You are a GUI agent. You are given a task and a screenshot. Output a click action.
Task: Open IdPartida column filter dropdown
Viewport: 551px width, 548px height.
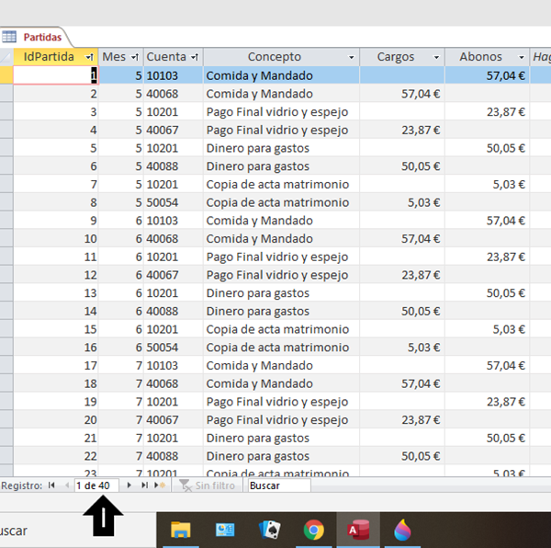coord(89,57)
